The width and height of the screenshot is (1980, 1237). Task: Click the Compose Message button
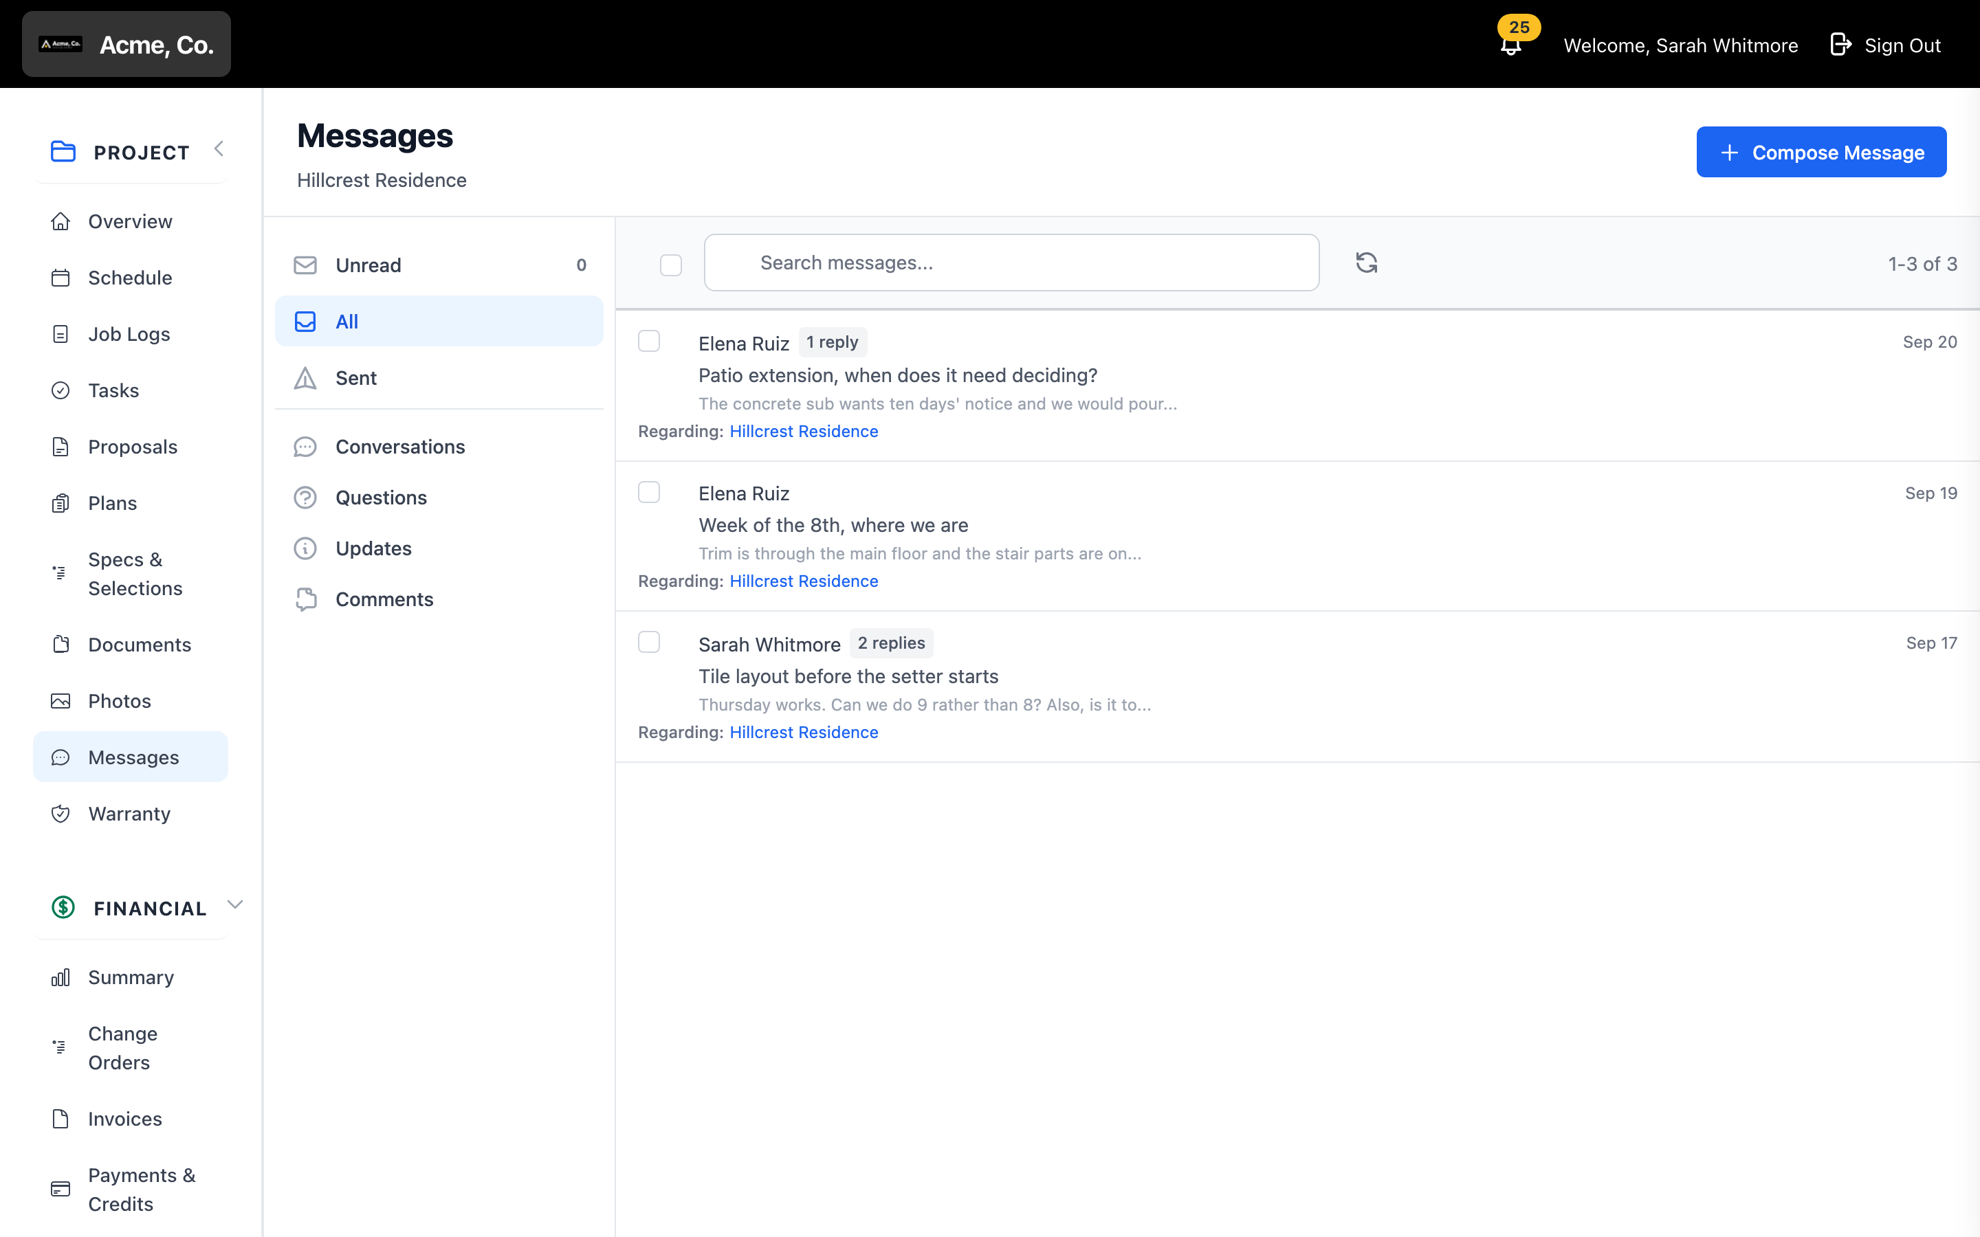(x=1821, y=152)
